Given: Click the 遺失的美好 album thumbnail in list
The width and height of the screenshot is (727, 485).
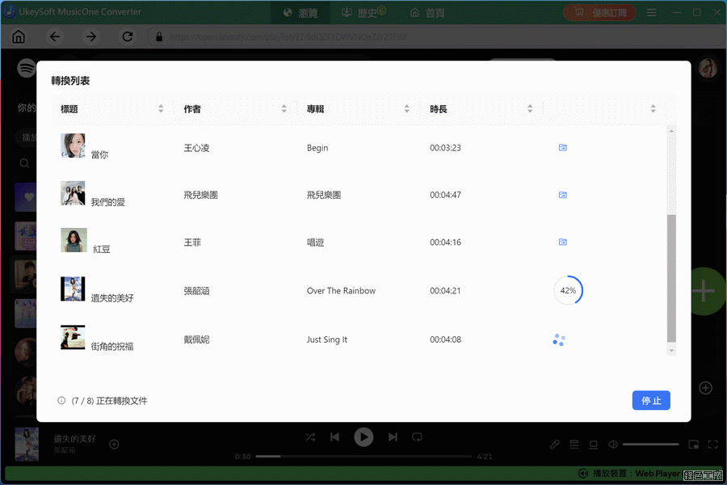Looking at the screenshot, I should pyautogui.click(x=73, y=289).
